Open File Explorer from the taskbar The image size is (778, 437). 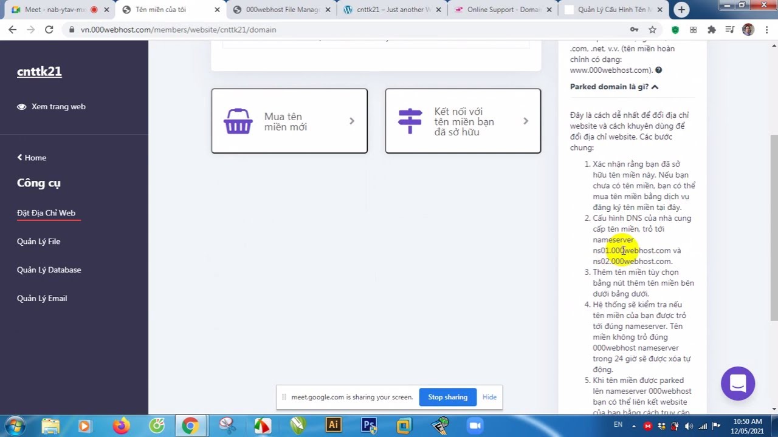(50, 426)
